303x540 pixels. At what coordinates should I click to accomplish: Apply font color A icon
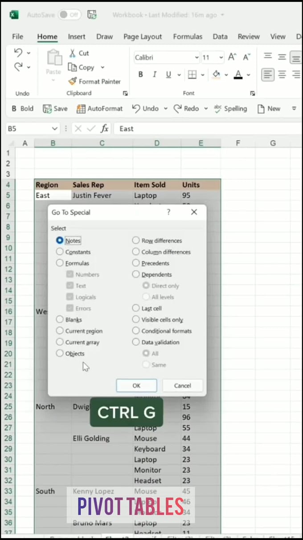(238, 75)
